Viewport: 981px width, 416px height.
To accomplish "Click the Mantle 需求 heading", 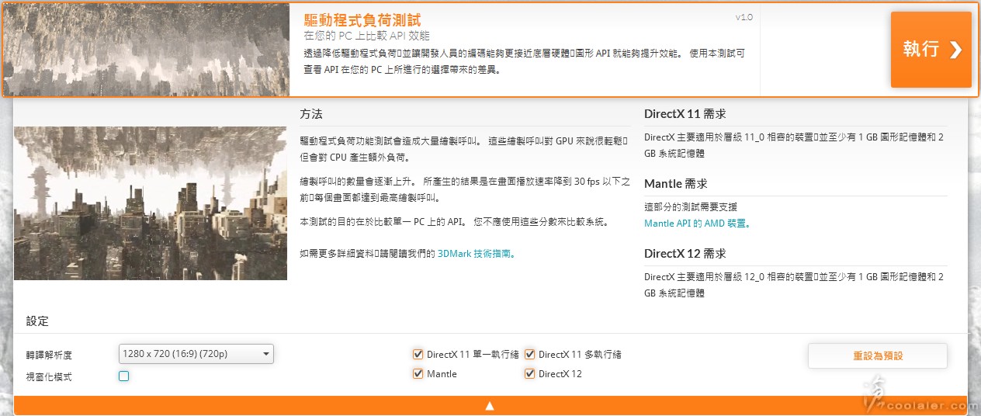I will click(x=675, y=184).
